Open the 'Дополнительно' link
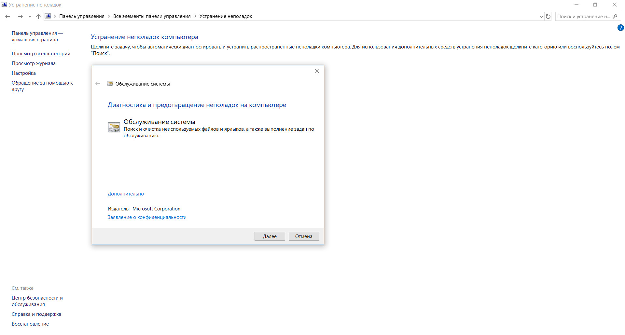 (126, 194)
